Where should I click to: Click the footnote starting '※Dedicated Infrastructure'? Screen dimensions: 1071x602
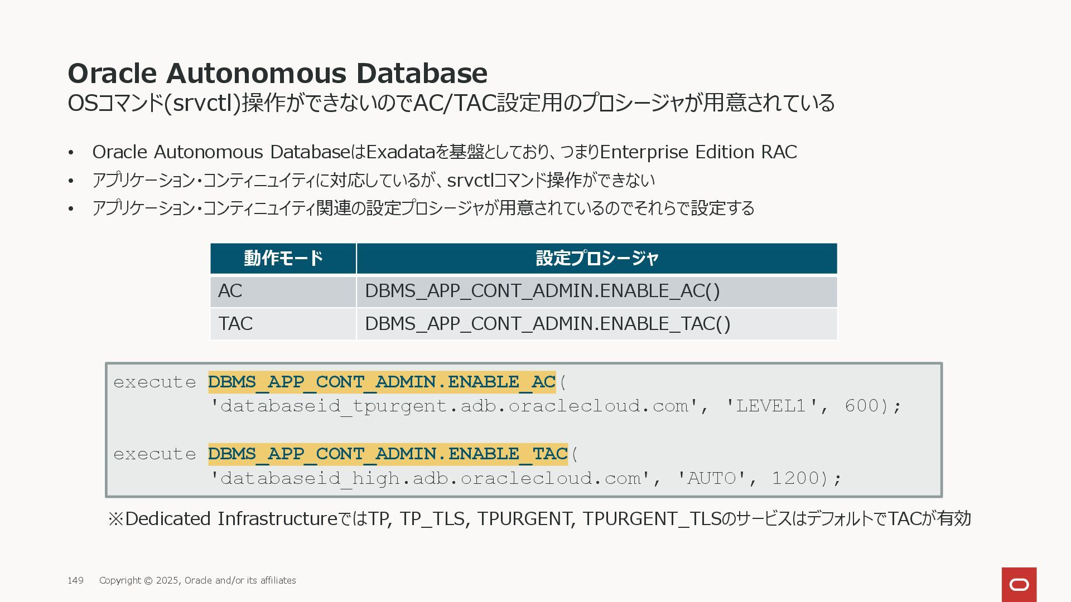pos(539,519)
